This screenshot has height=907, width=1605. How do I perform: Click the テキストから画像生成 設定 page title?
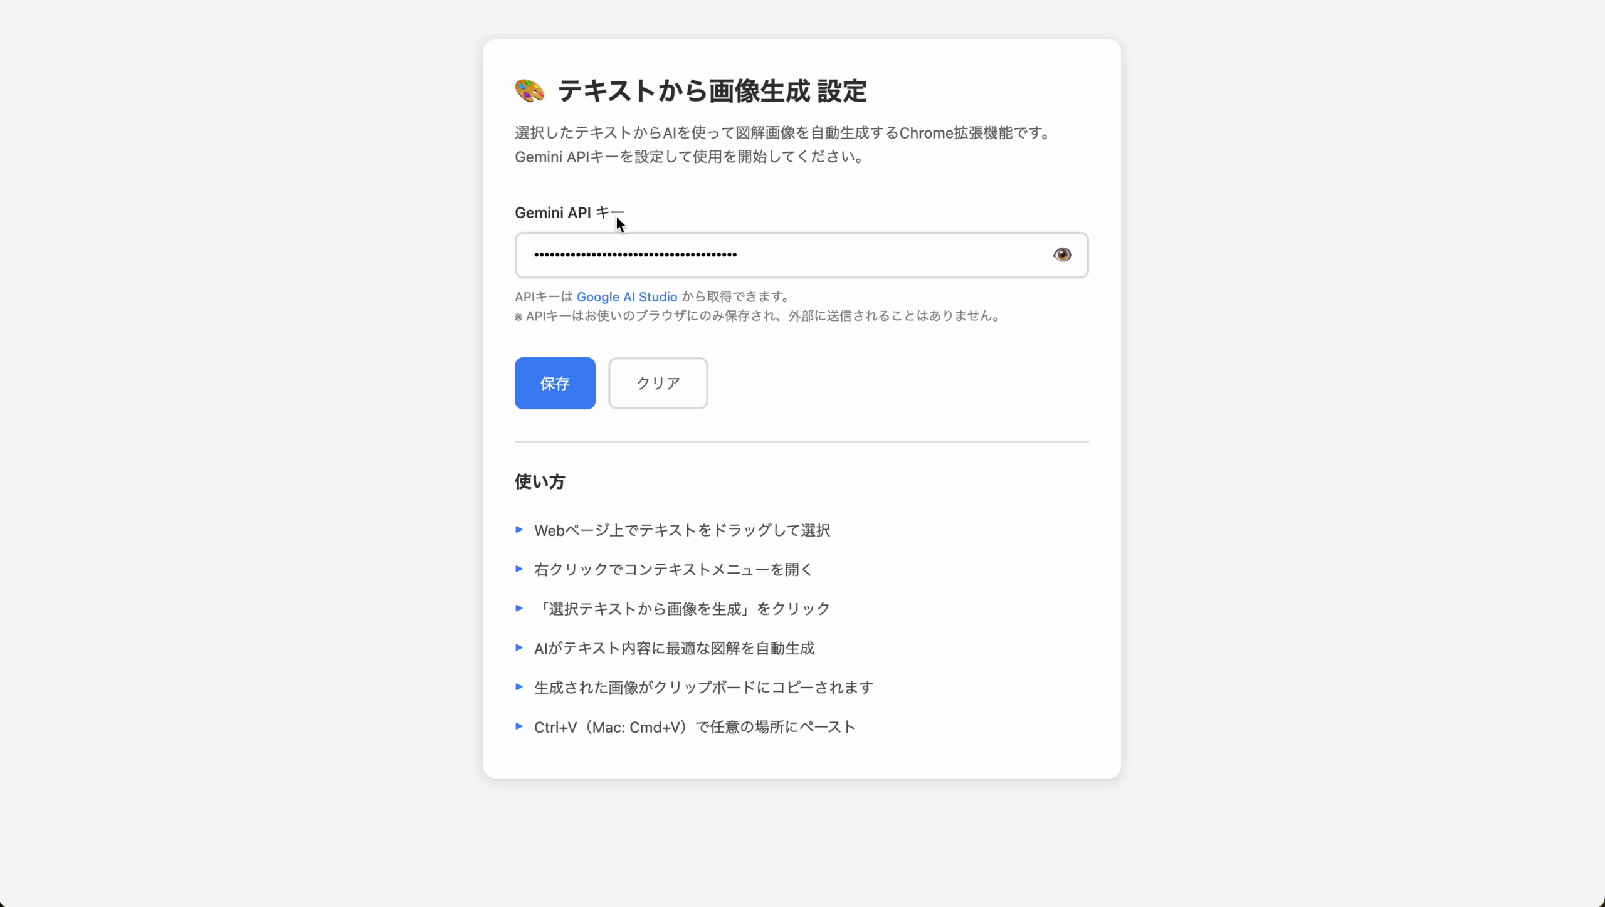coord(712,91)
